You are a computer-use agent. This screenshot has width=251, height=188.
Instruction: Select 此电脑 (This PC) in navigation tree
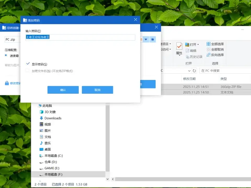tap(45, 106)
